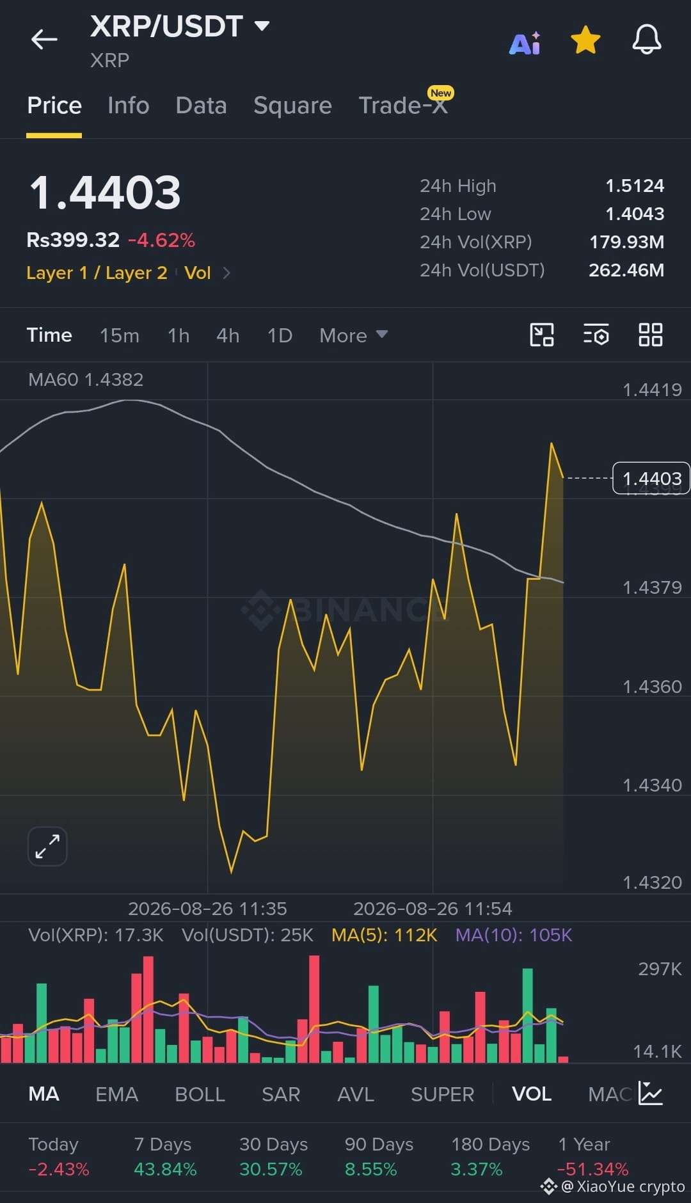
Task: Tap the 30 Days 30.57% performance
Action: (x=273, y=1157)
